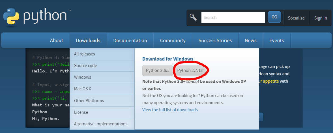The height and width of the screenshot is (133, 333).
Task: Open the Sign In link
Action: 320,18
